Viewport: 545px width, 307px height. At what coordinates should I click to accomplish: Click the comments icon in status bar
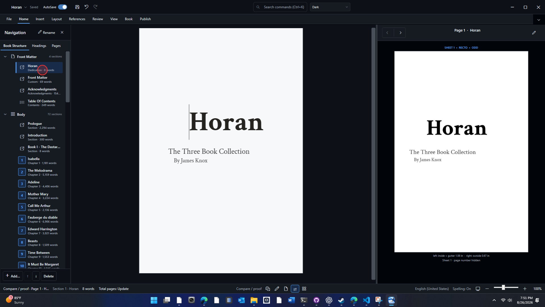click(268, 289)
